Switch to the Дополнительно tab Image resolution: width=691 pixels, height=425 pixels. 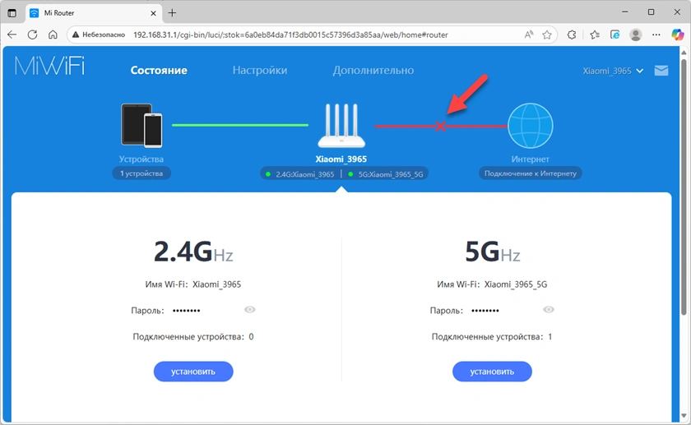coord(373,71)
